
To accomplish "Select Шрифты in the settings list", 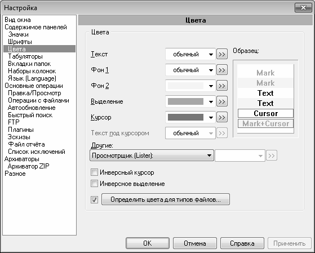I will 20,42.
